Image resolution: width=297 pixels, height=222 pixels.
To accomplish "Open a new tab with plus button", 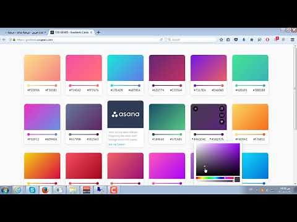I will click(98, 32).
